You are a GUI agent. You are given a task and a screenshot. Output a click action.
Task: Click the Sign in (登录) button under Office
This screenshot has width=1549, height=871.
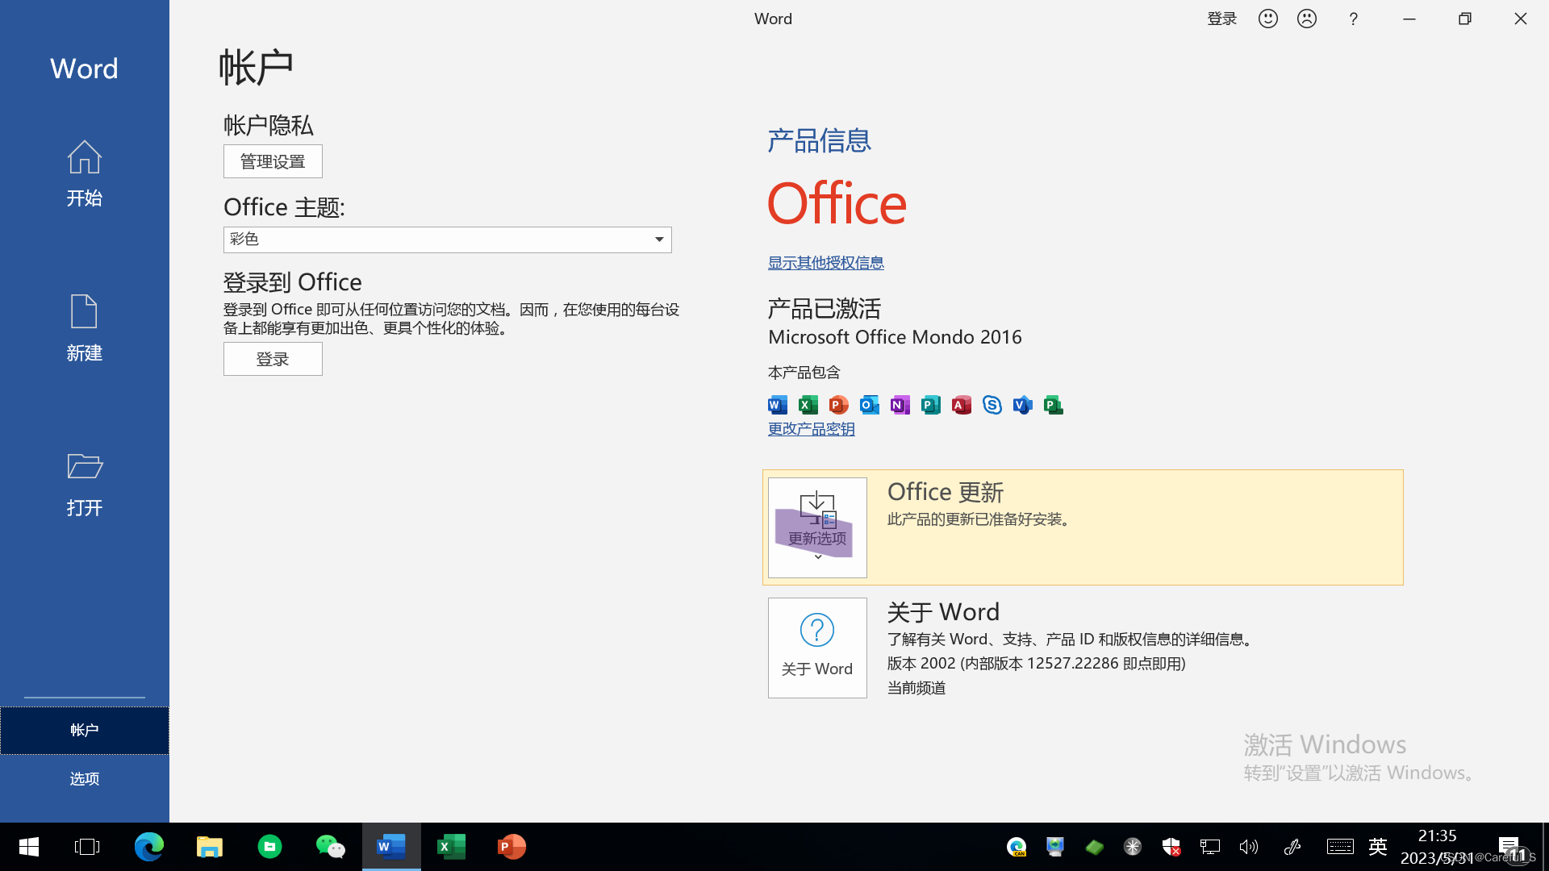[273, 359]
